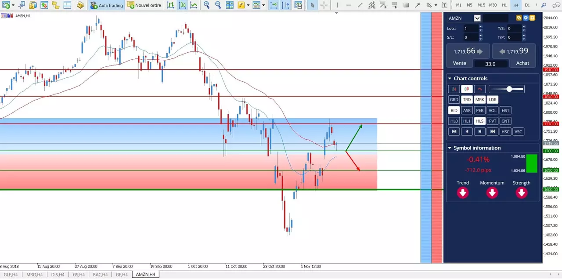Collapse the Chart controls section
Image resolution: width=562 pixels, height=279 pixels.
tap(450, 79)
